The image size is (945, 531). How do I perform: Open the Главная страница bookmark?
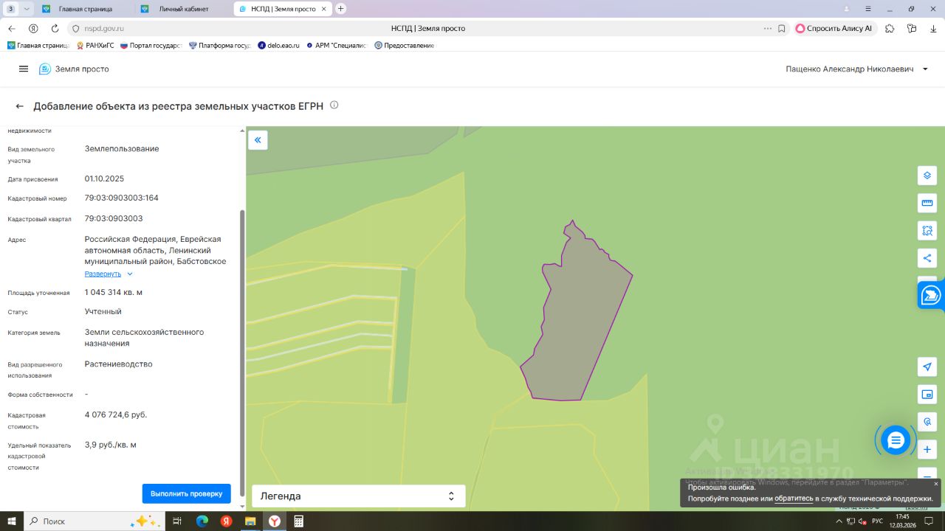[38, 46]
